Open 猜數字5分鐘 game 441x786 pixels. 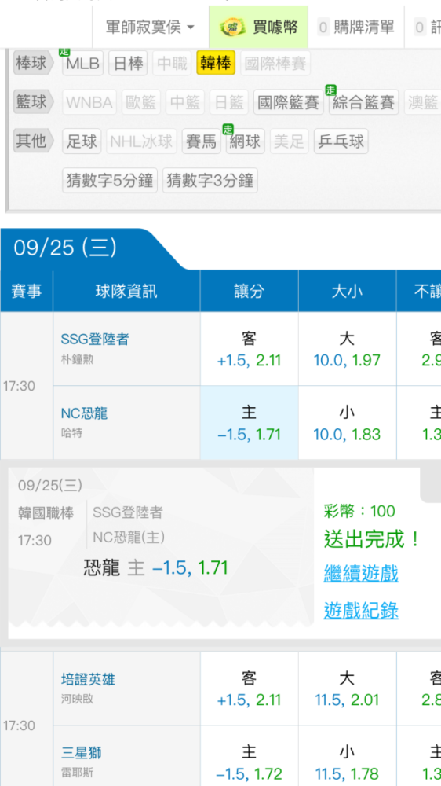point(110,180)
